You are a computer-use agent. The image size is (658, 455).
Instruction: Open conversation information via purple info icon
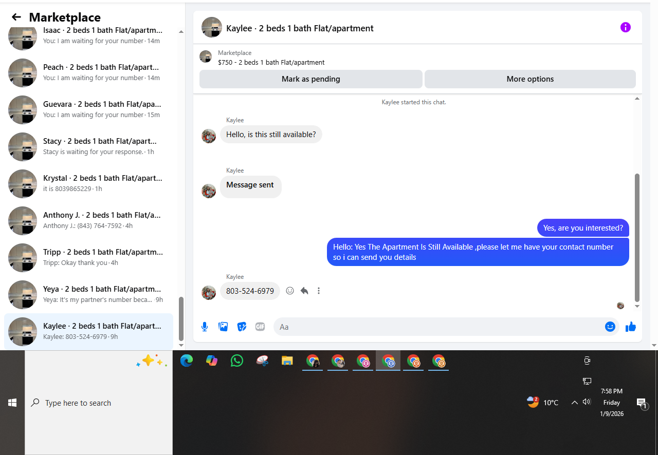625,27
